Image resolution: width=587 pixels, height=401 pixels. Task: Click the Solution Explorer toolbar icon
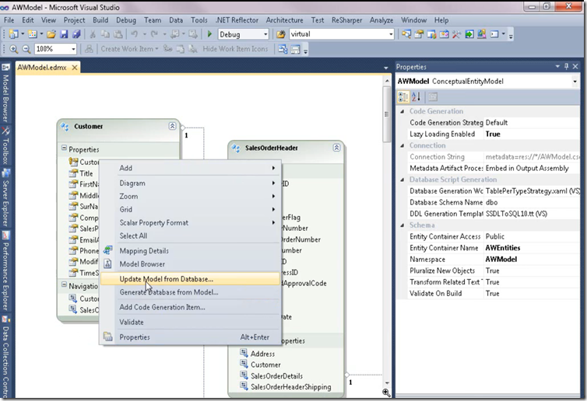coord(406,34)
